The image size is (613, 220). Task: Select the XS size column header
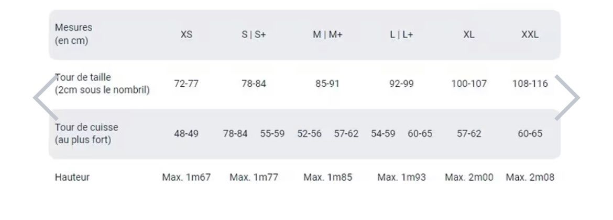pyautogui.click(x=187, y=34)
